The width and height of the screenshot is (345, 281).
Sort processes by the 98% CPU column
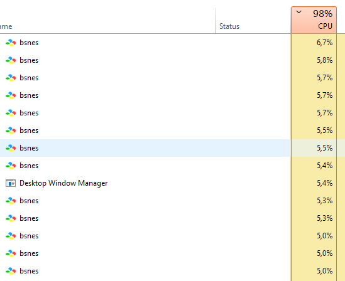[x=314, y=20]
